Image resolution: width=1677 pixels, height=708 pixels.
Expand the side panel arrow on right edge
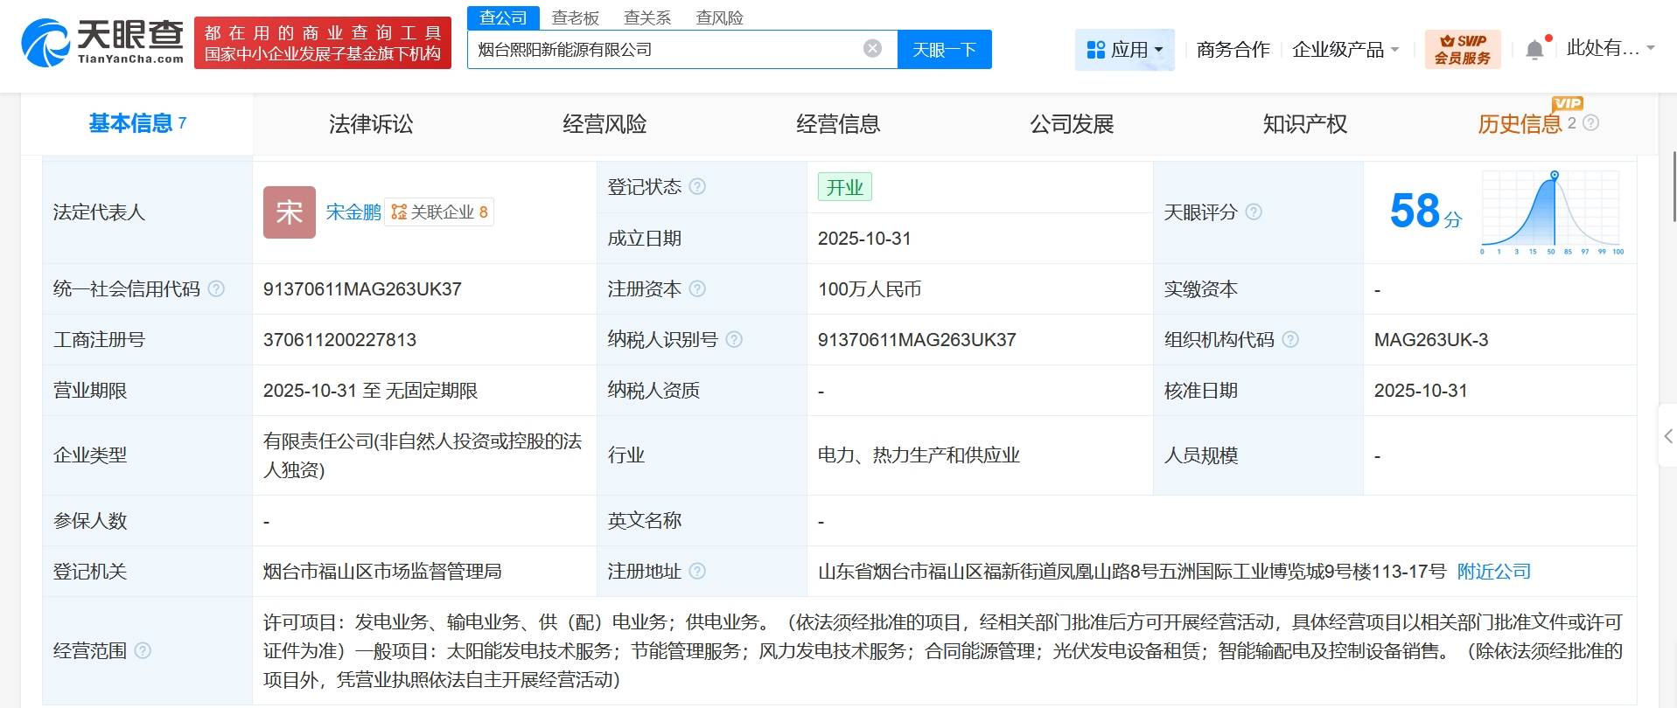click(1667, 435)
